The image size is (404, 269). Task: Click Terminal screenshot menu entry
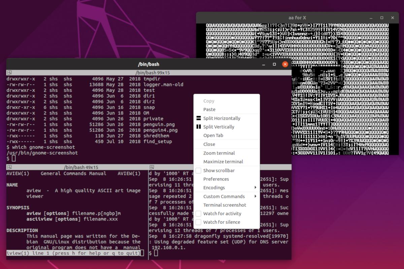225,205
